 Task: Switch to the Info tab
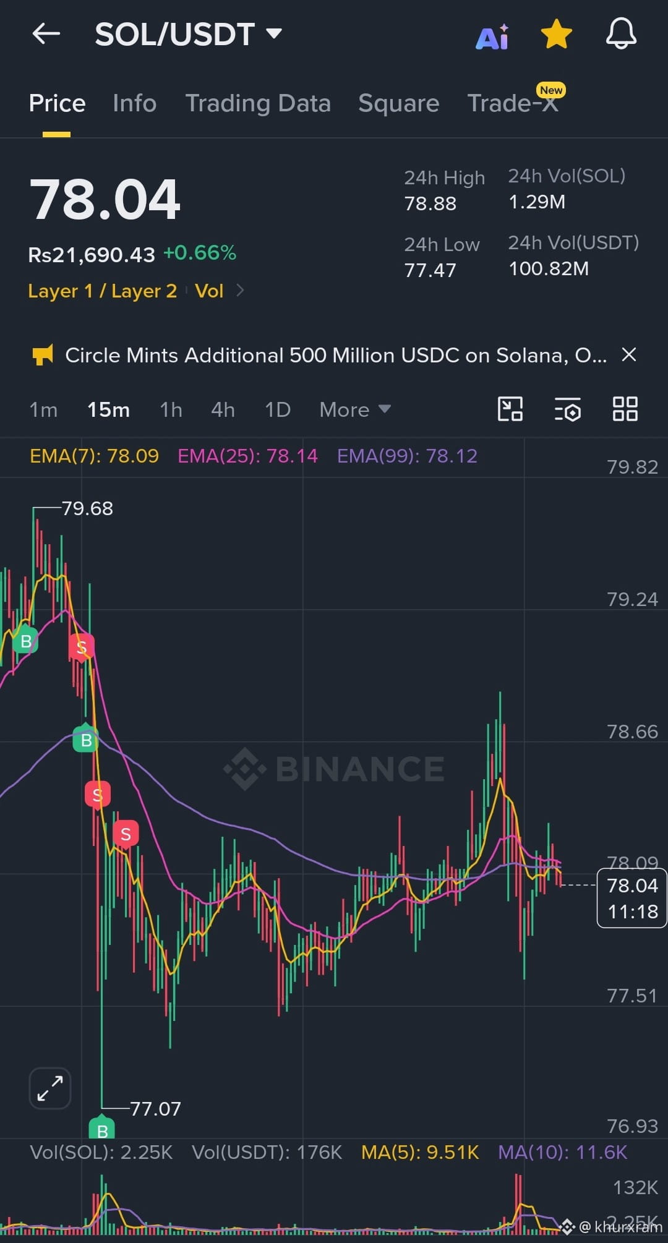pyautogui.click(x=134, y=103)
